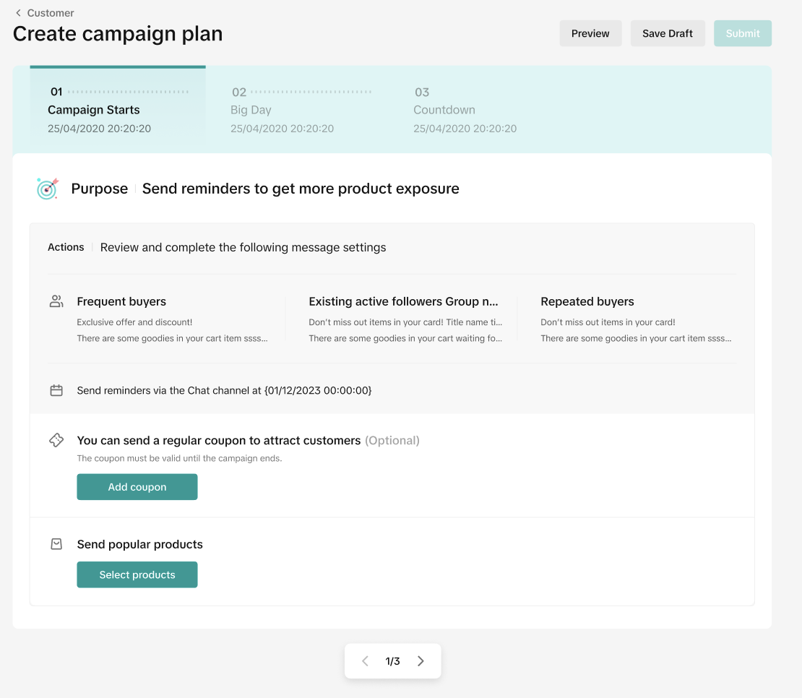802x698 pixels.
Task: Submit the campaign plan
Action: coord(743,33)
